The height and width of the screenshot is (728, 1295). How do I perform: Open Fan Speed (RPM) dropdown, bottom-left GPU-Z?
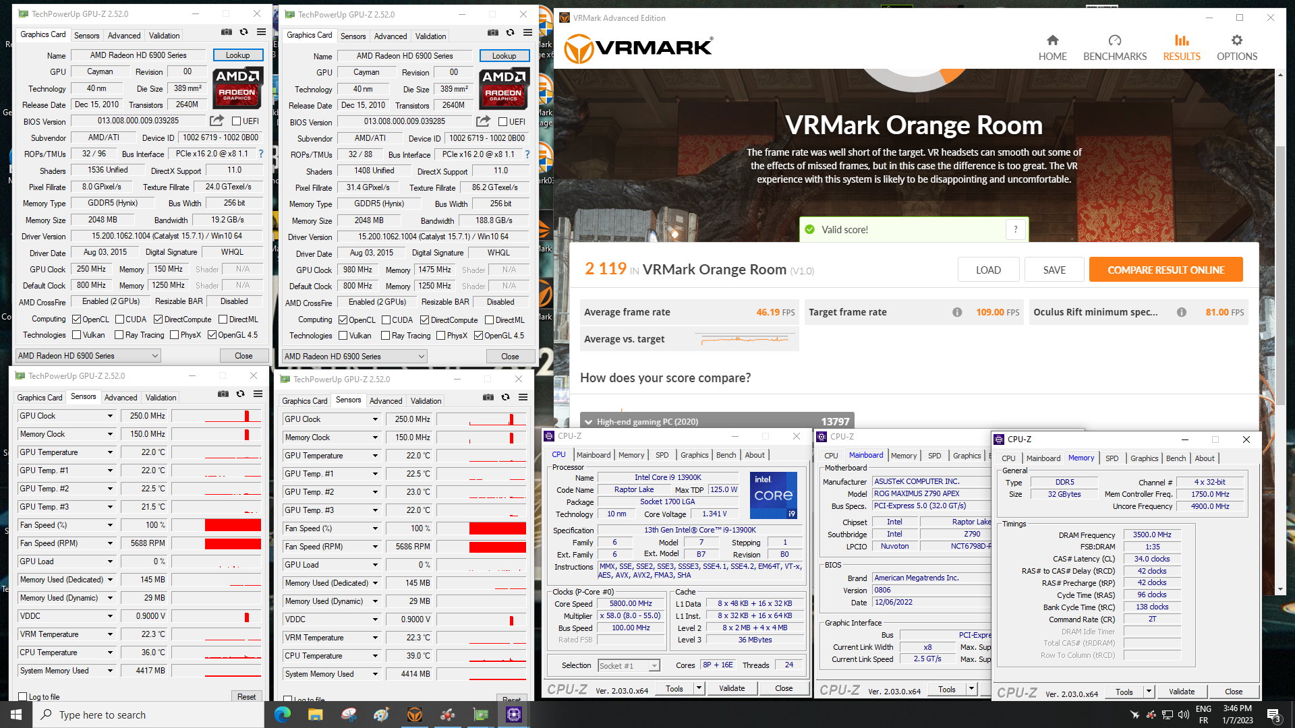pos(110,543)
